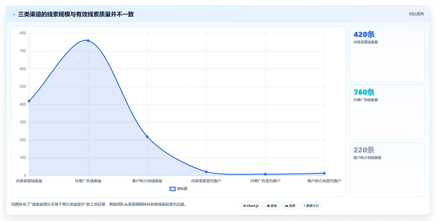The height and width of the screenshot is (221, 436).
Task: Click the 0 y-axis tick label
Action: (x=25, y=176)
